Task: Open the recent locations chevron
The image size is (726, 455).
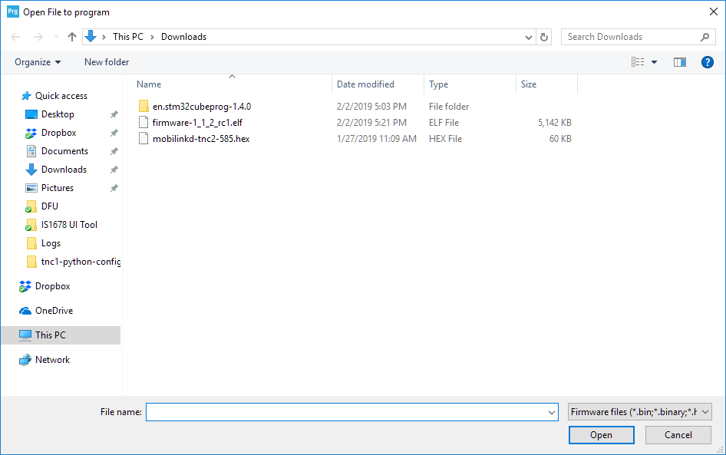Action: pyautogui.click(x=56, y=37)
